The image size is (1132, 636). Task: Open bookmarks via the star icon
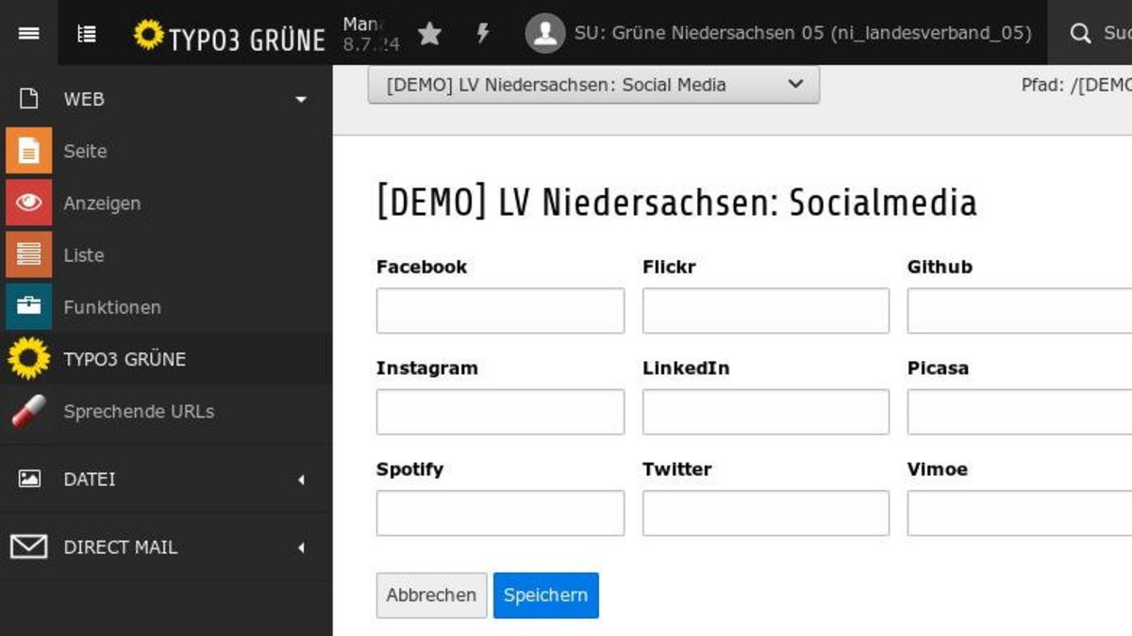429,34
